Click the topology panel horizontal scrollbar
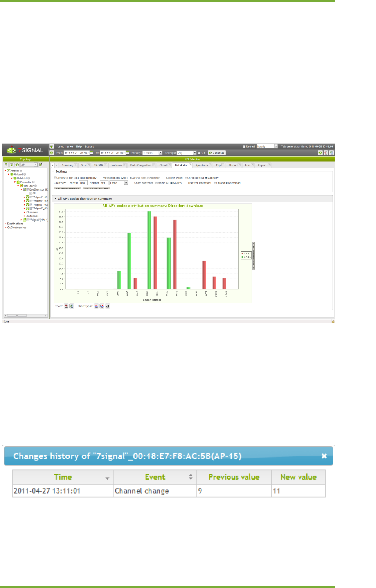 coord(25,316)
